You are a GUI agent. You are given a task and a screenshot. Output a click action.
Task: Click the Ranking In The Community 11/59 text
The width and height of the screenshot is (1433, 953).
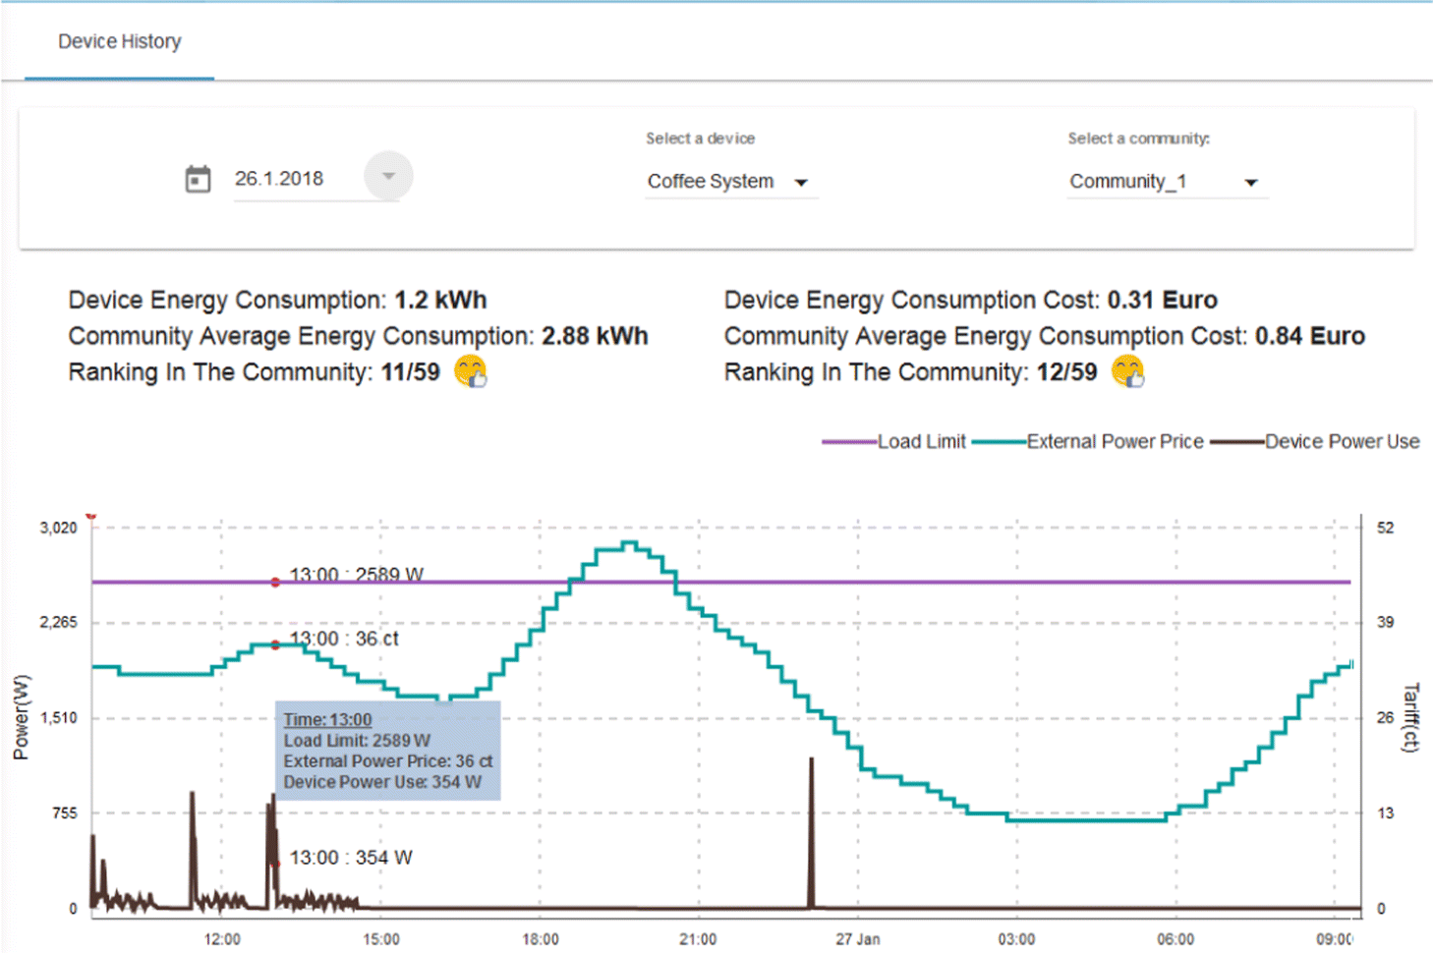click(x=254, y=372)
